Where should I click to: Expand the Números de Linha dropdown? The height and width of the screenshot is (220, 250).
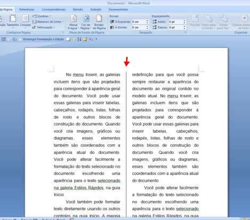48,22
